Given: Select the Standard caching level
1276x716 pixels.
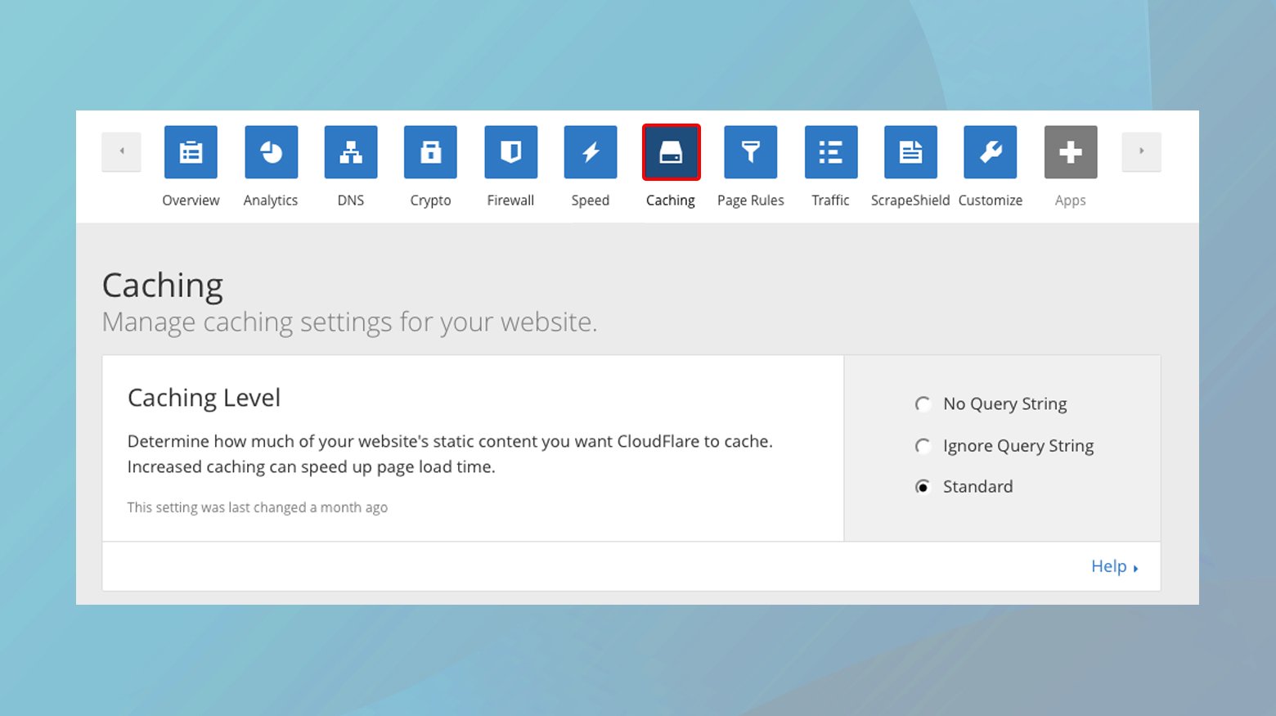Looking at the screenshot, I should (923, 487).
